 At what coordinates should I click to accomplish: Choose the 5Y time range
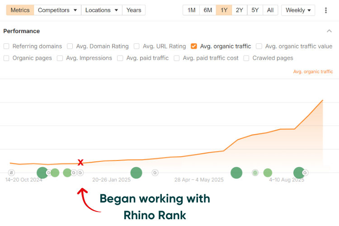255,10
